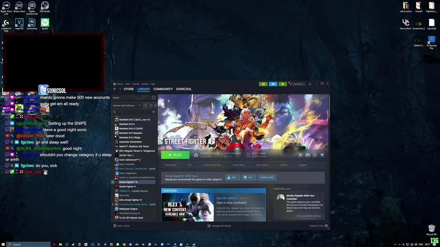Click the Windows taskbar Search box
The height and width of the screenshot is (247, 440).
pyautogui.click(x=28, y=245)
